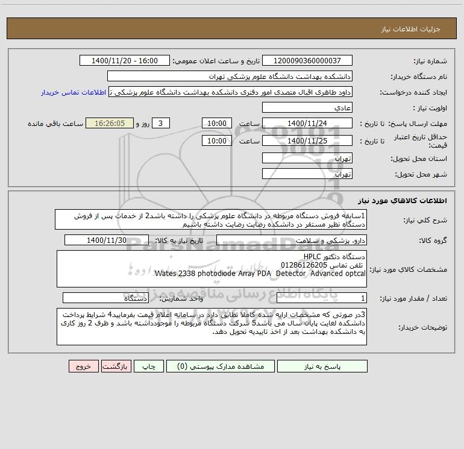Click the announcement date field 1400/11/20 - 16:00
This screenshot has height=449, width=464.
pos(125,60)
